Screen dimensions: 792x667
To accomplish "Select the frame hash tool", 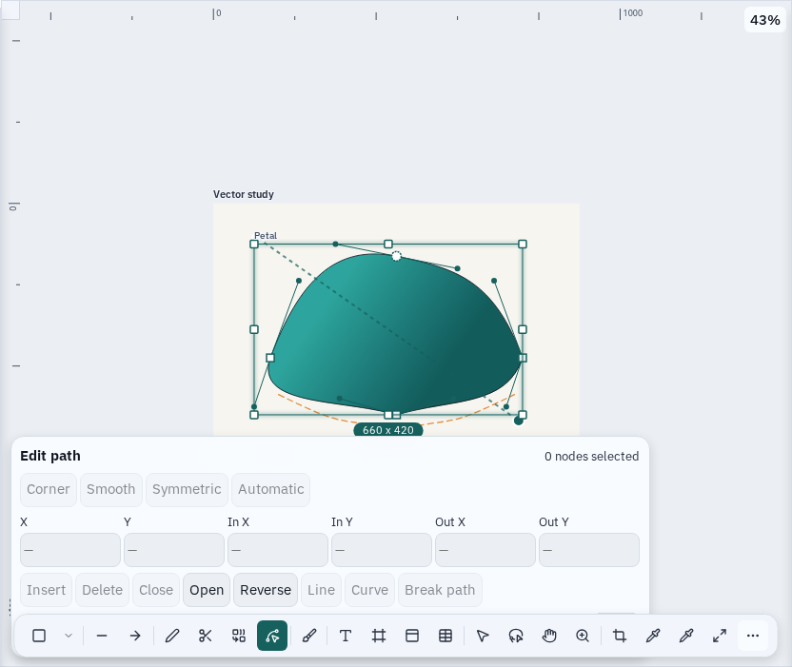I will pyautogui.click(x=379, y=636).
